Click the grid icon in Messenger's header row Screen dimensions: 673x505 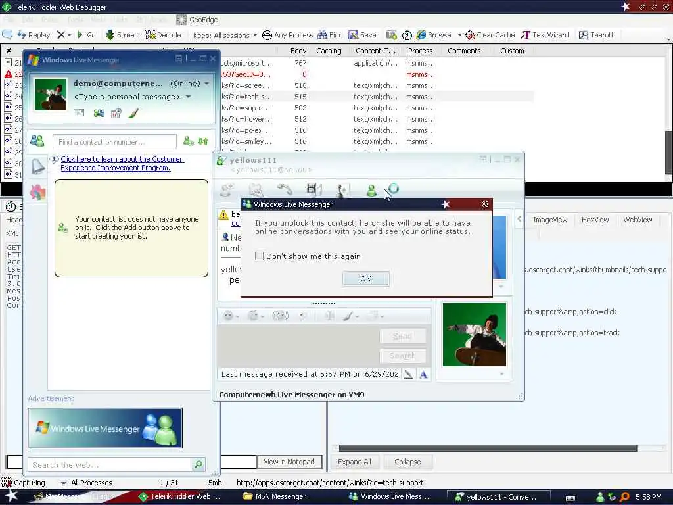point(116,113)
